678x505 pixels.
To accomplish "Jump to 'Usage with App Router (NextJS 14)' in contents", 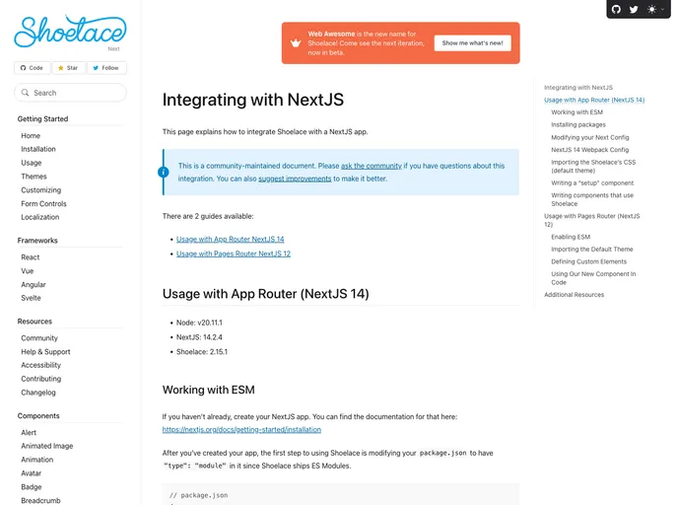I will tap(594, 100).
